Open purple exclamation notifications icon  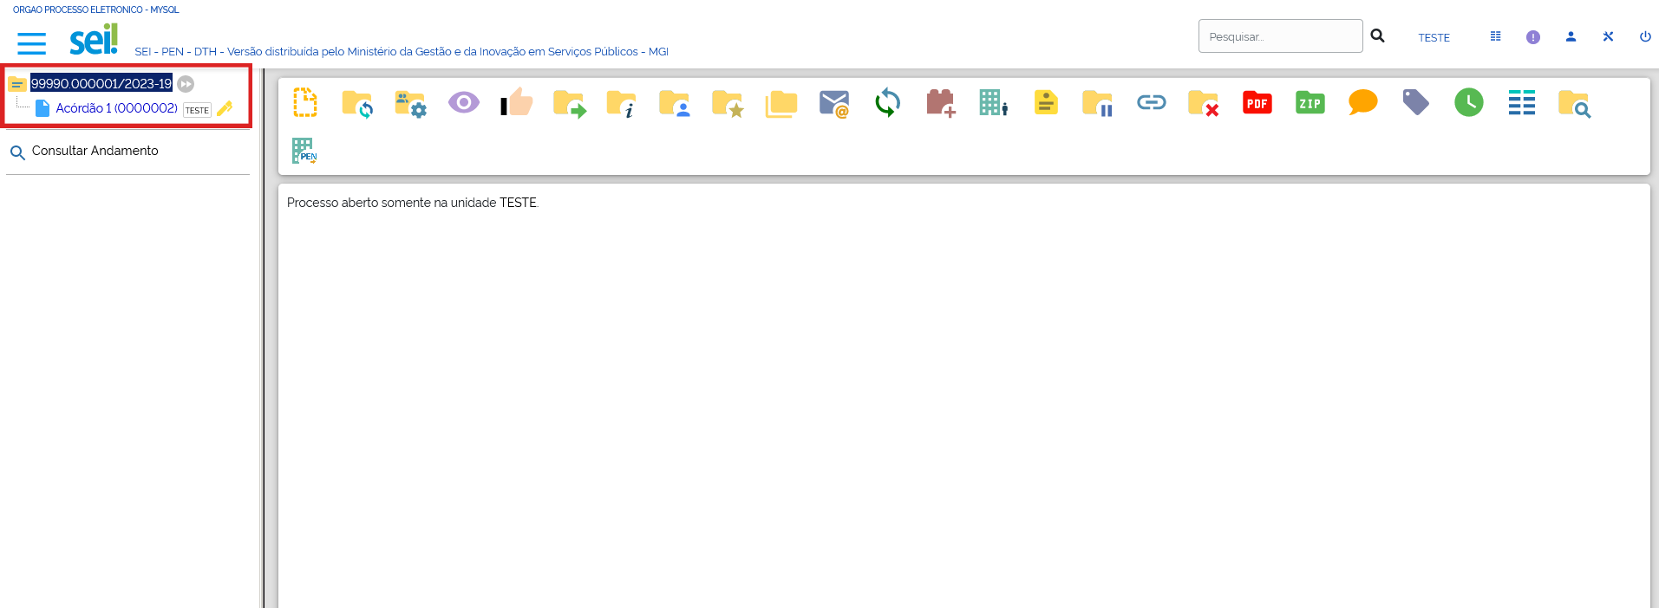click(1533, 37)
